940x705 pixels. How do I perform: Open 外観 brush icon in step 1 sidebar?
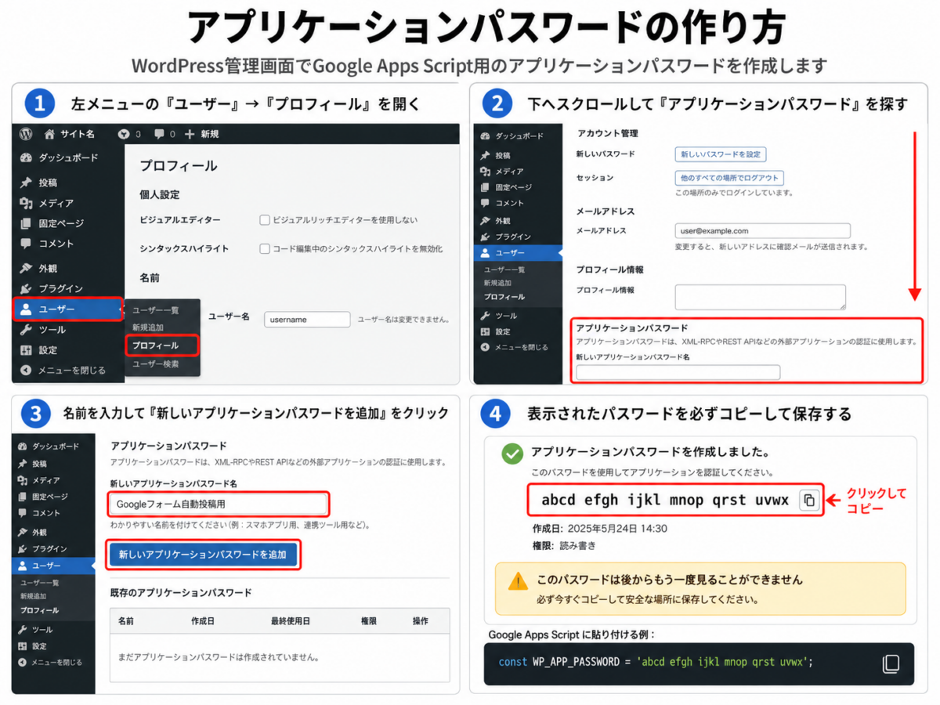(26, 268)
